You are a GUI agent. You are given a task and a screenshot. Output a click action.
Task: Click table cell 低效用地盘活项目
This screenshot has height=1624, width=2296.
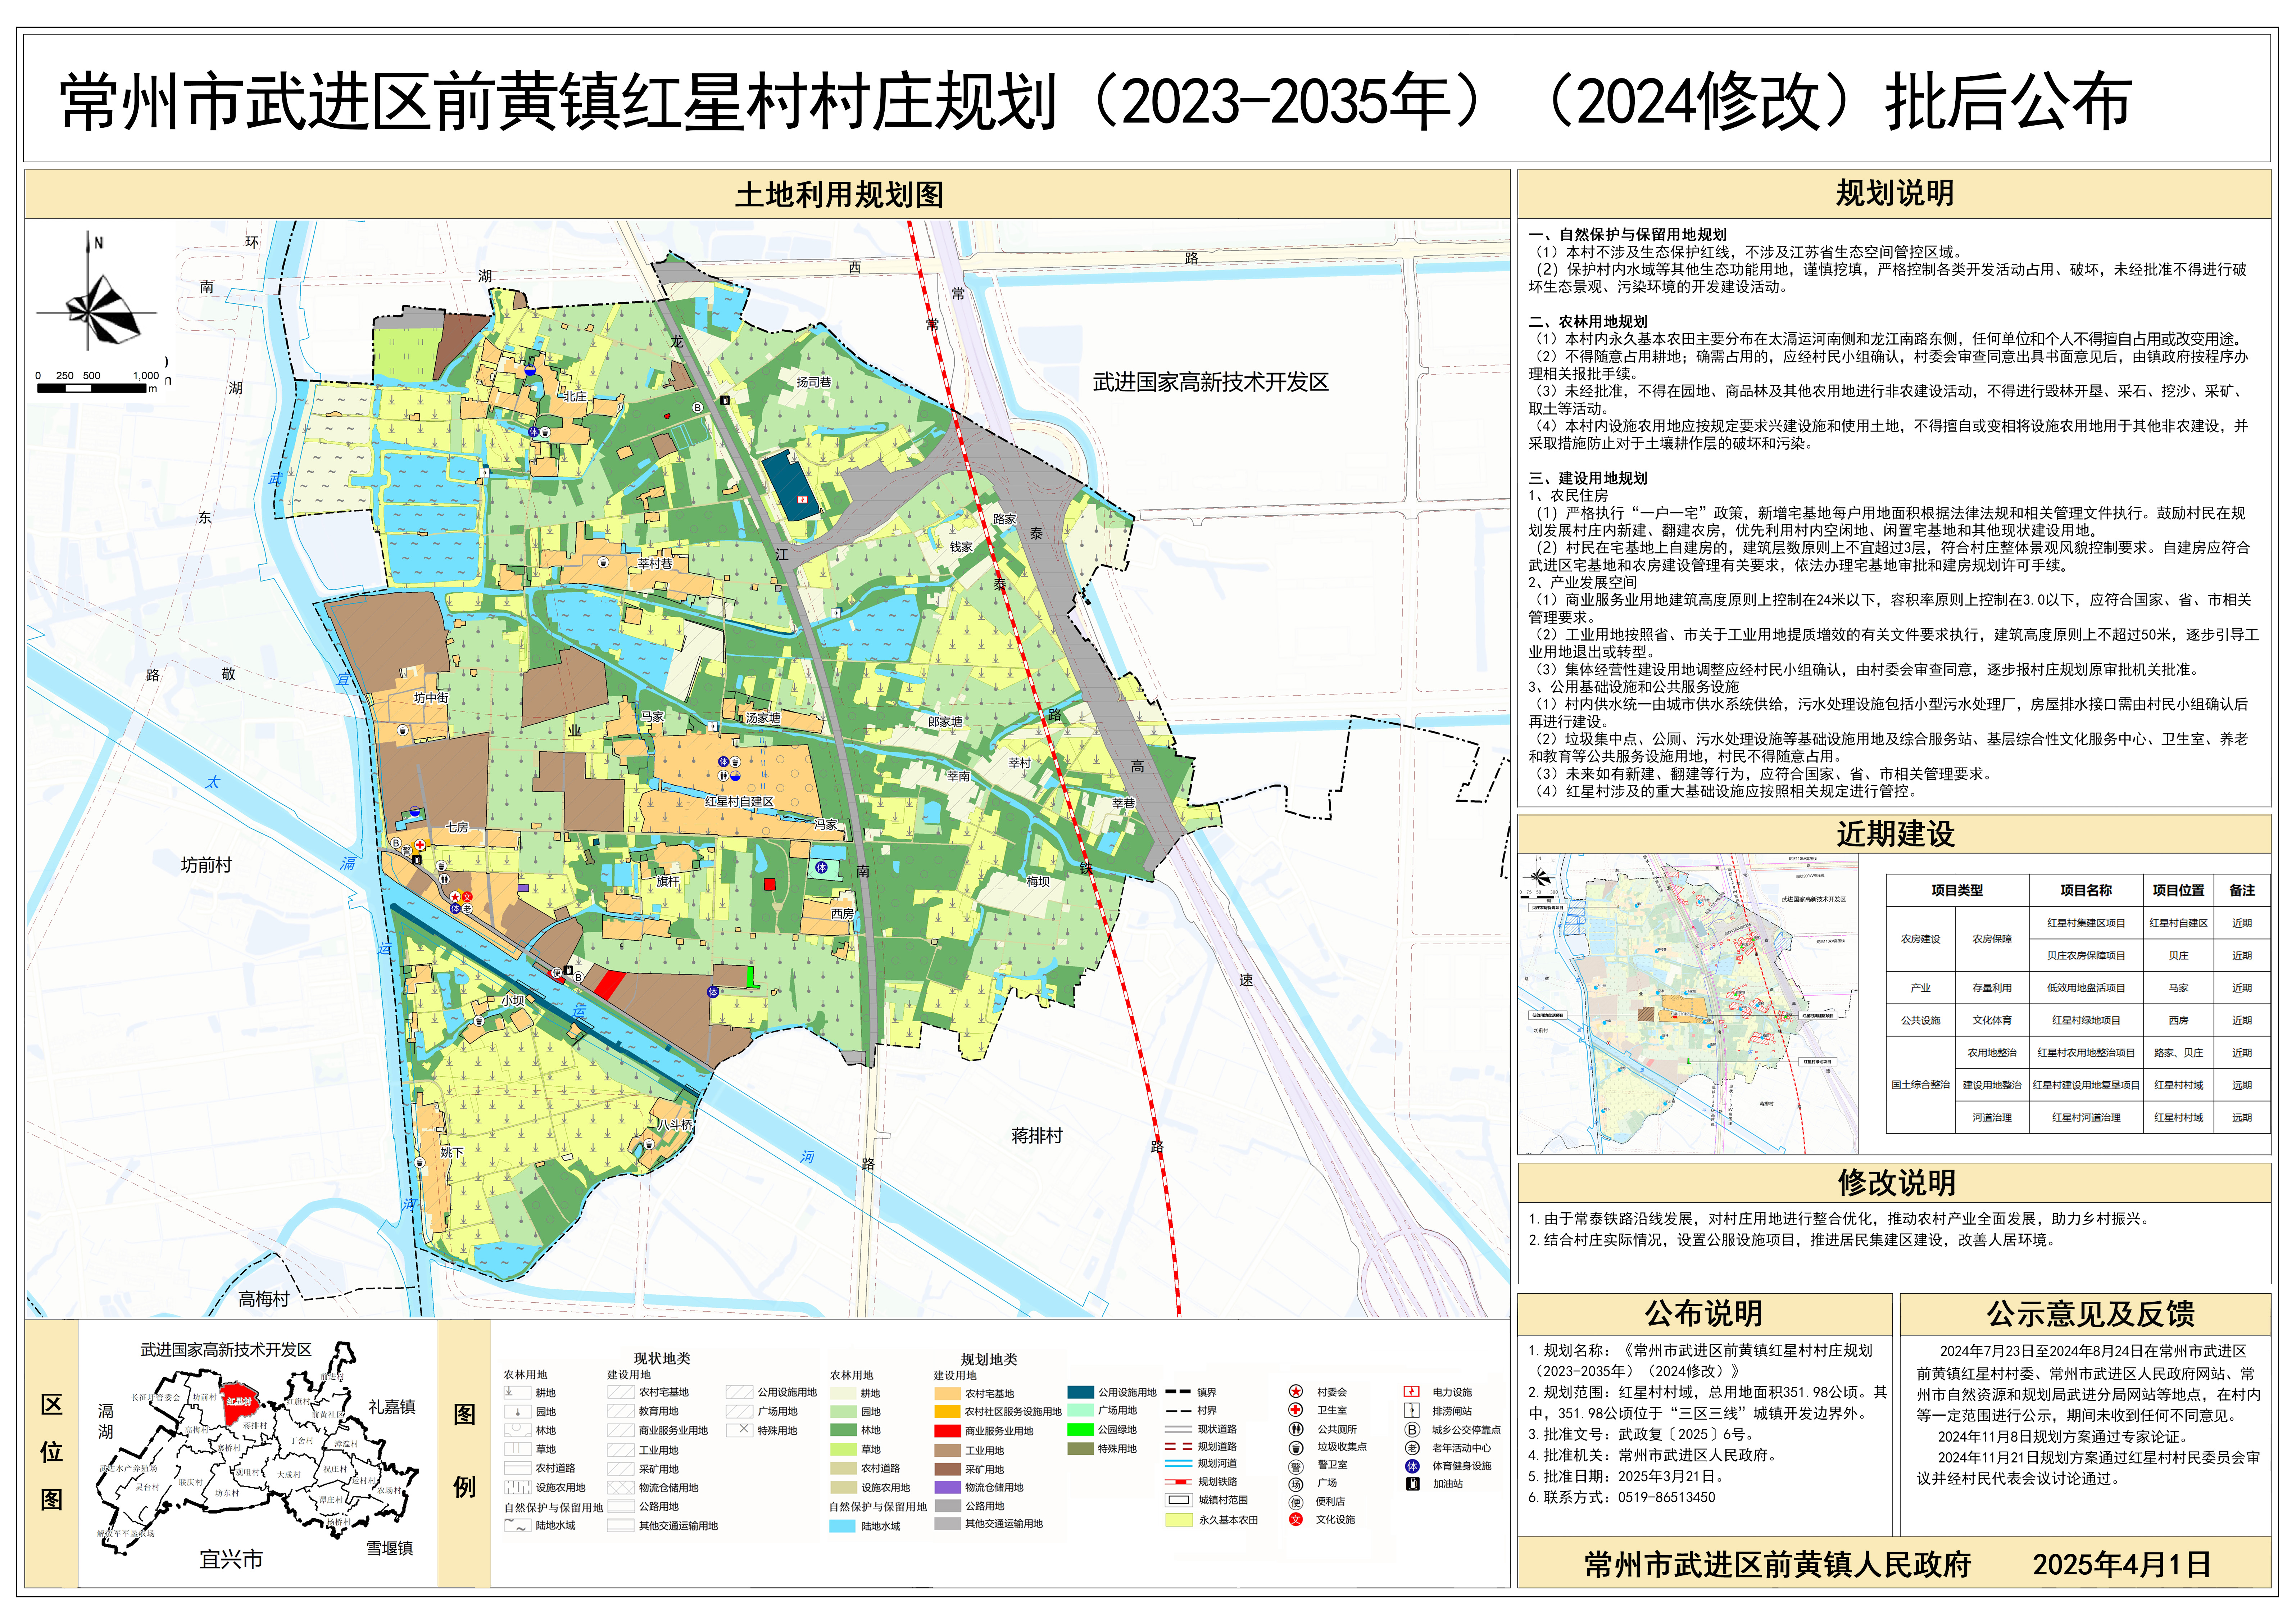(2086, 988)
